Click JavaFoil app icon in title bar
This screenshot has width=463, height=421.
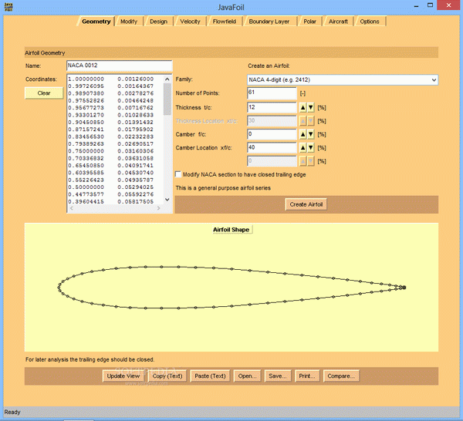[8, 7]
